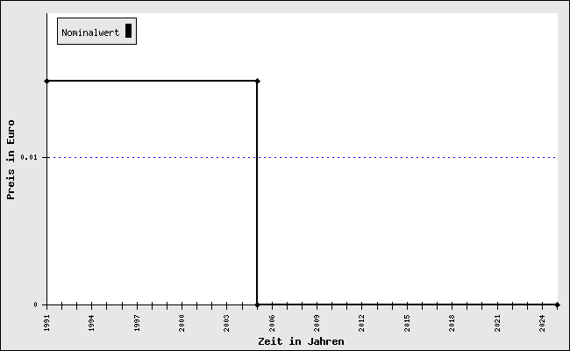Select the final data point at 2025

[557, 304]
